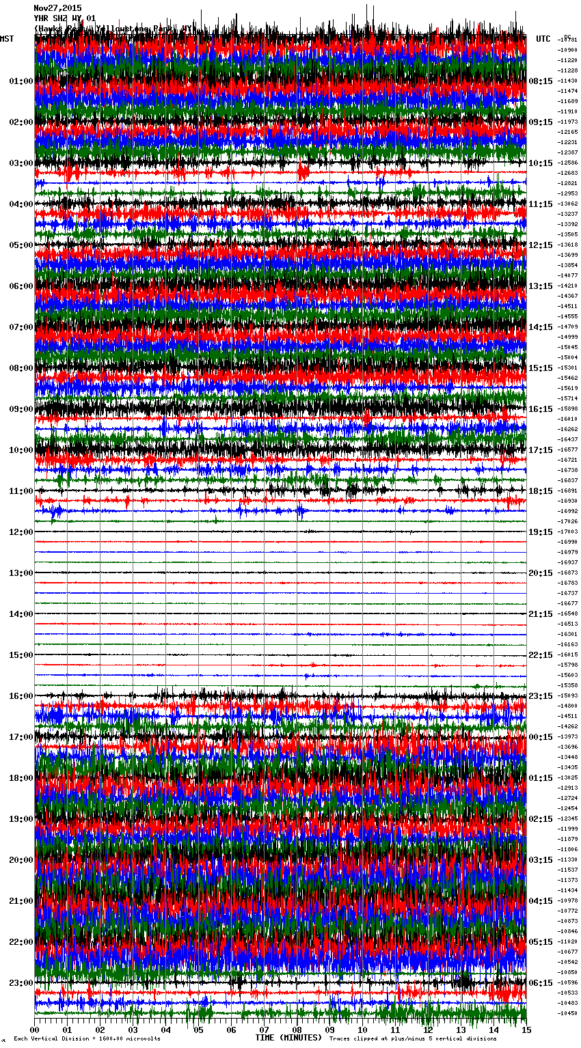Click the "15" minute tick on the bottom axis
The image size is (581, 1048).
[x=526, y=1030]
